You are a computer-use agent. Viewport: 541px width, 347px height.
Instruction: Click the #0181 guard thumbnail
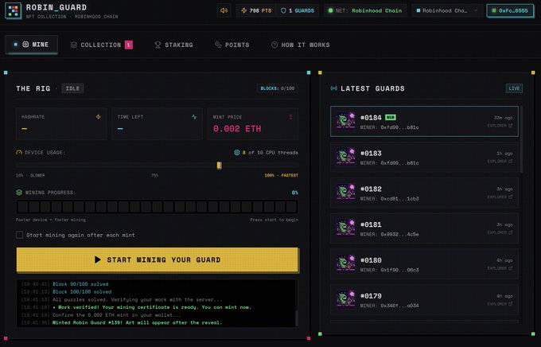pos(346,228)
